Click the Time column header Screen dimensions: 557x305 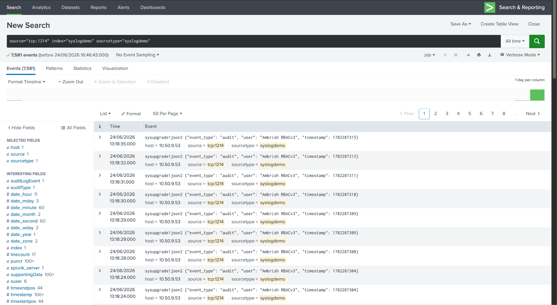[x=115, y=126]
